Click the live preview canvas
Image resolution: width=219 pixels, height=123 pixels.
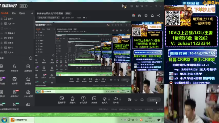(x=99, y=57)
